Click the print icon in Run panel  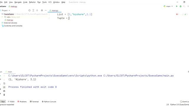tap(4, 91)
